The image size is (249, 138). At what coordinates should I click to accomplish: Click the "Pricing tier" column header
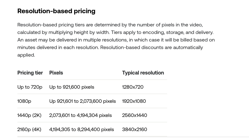pyautogui.click(x=30, y=73)
